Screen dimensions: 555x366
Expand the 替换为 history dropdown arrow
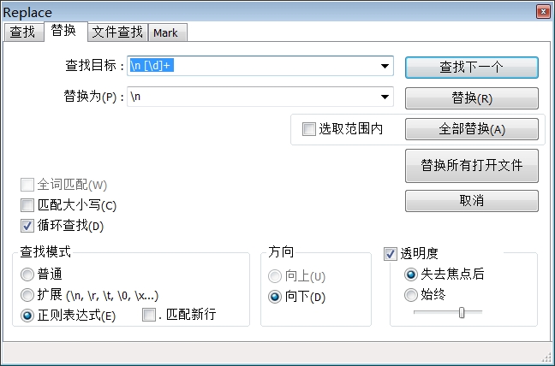pyautogui.click(x=385, y=97)
